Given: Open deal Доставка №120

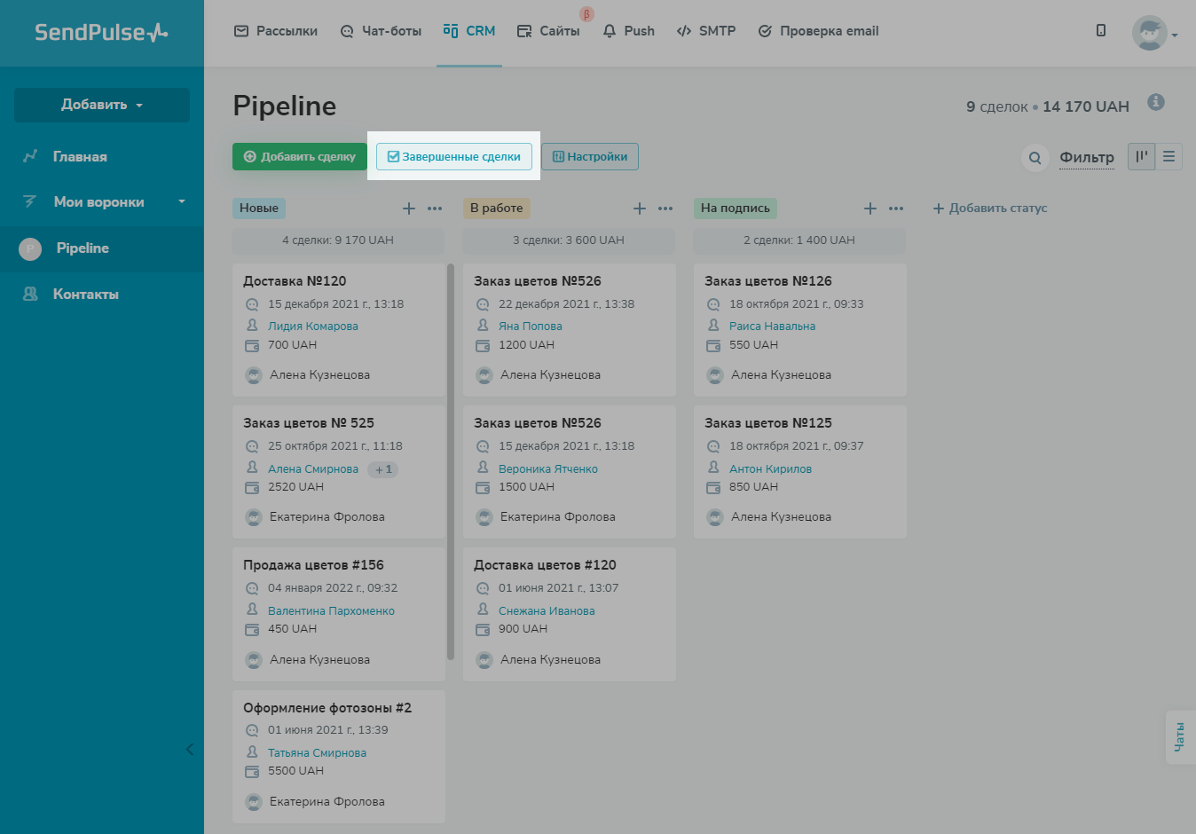Looking at the screenshot, I should click(x=295, y=281).
